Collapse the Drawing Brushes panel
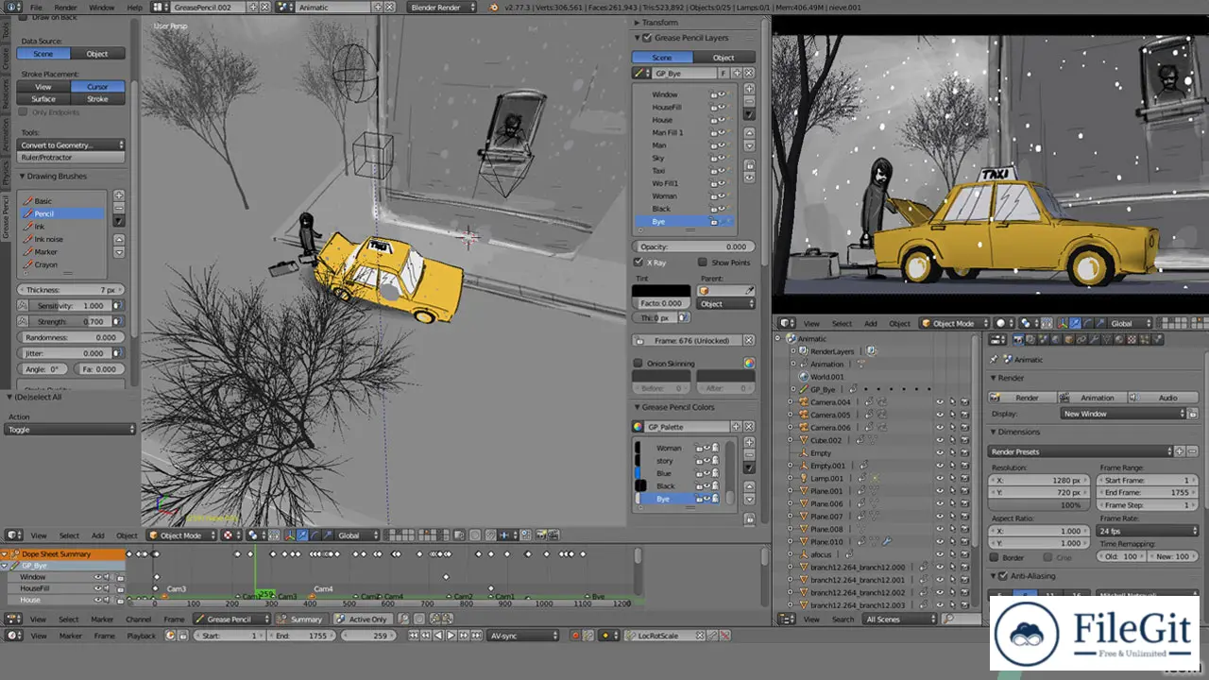 22,177
